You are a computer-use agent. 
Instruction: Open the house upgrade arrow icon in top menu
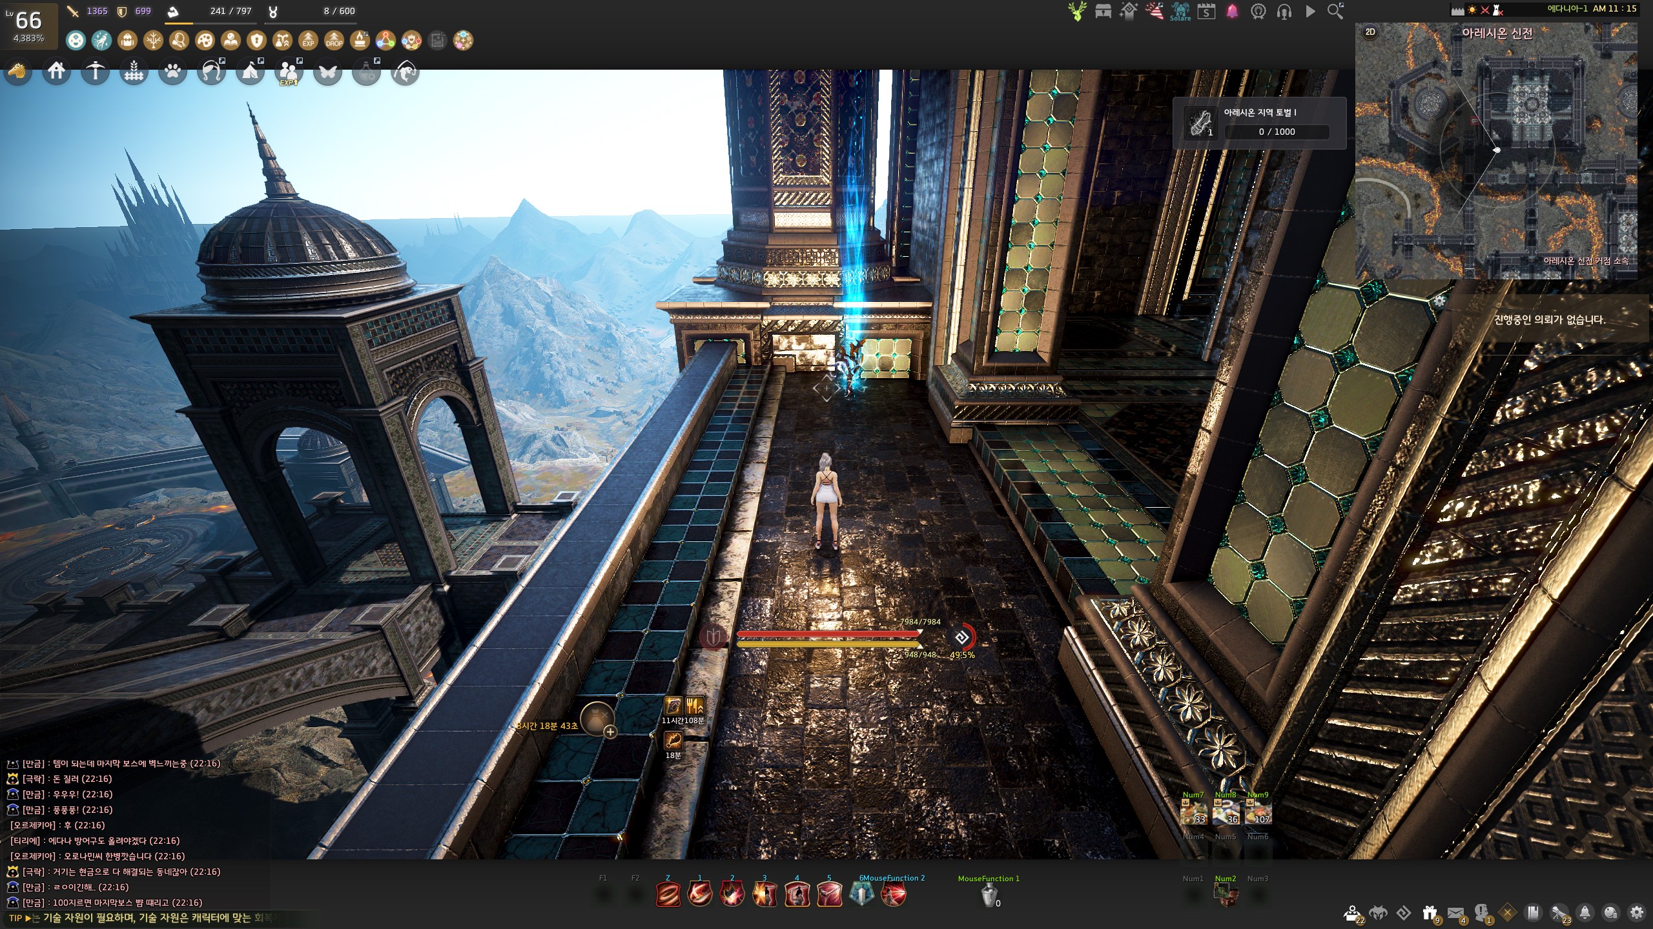1129,11
